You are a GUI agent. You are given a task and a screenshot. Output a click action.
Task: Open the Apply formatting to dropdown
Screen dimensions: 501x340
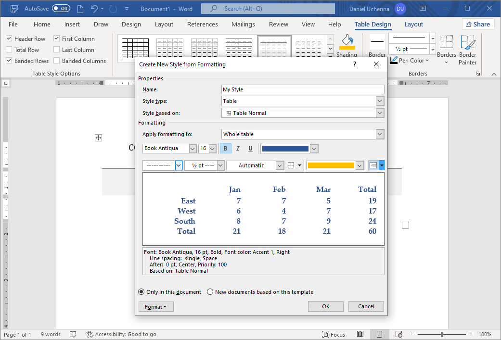380,134
